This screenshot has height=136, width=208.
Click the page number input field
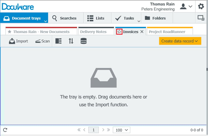coord(93,130)
